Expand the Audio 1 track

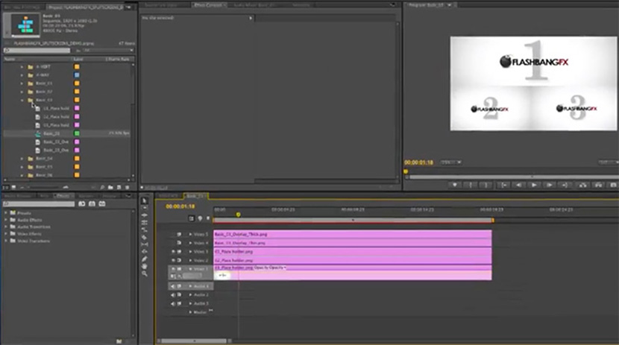pos(190,286)
